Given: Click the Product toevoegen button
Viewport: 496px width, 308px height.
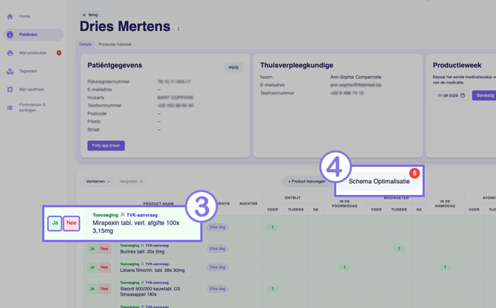Looking at the screenshot, I should (306, 182).
